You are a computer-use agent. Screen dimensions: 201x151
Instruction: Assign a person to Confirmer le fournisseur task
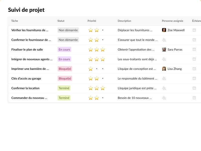point(164,40)
